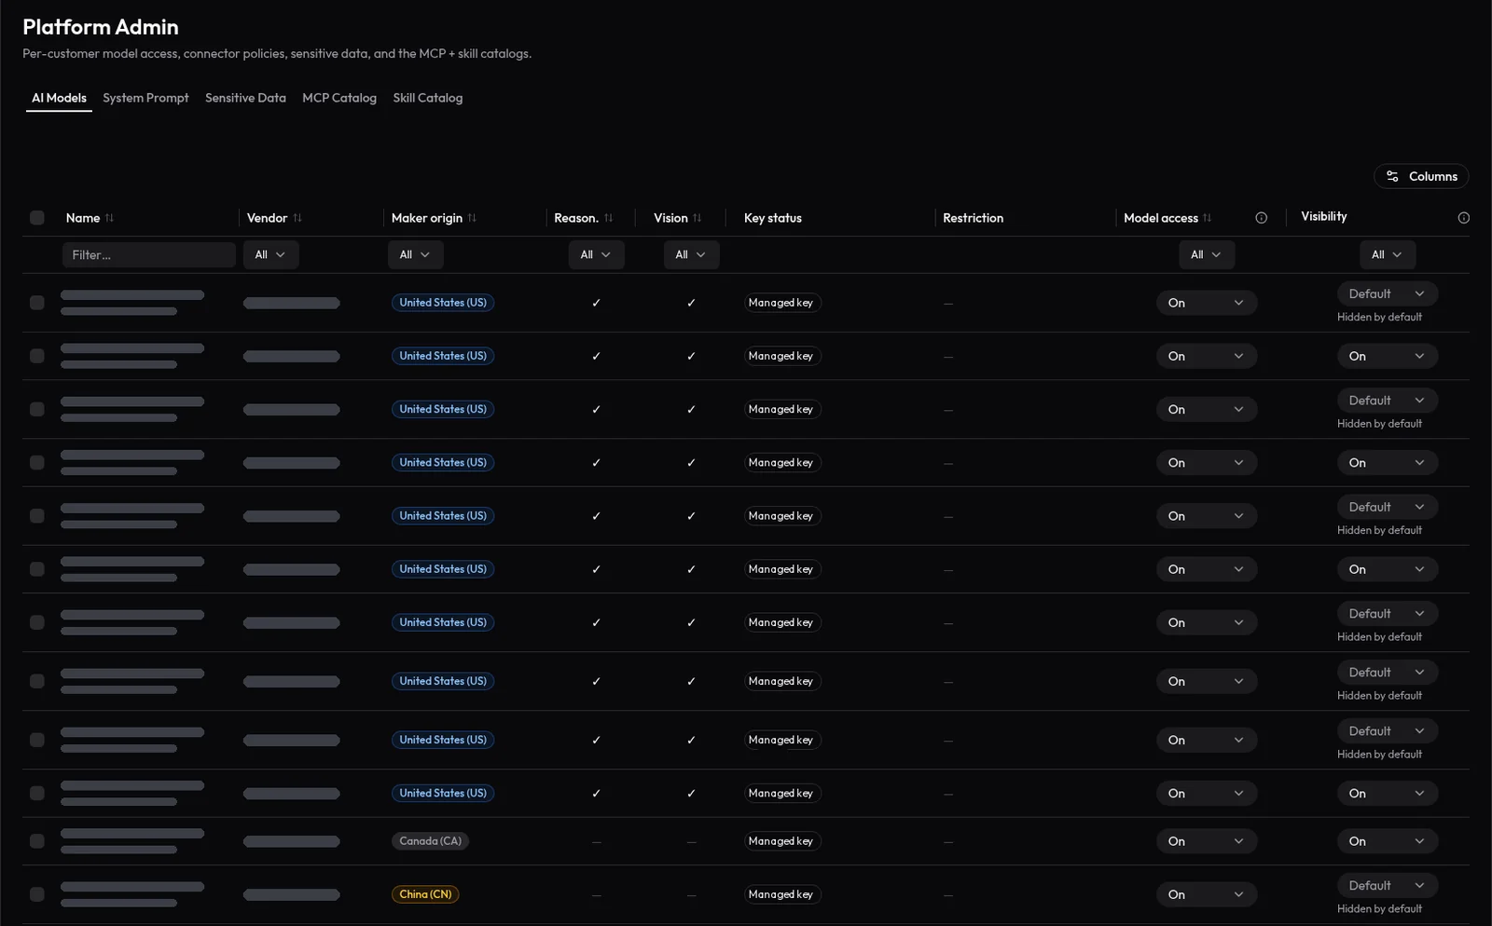Expand the Maker origin All filter
This screenshot has width=1492, height=926.
pos(415,254)
